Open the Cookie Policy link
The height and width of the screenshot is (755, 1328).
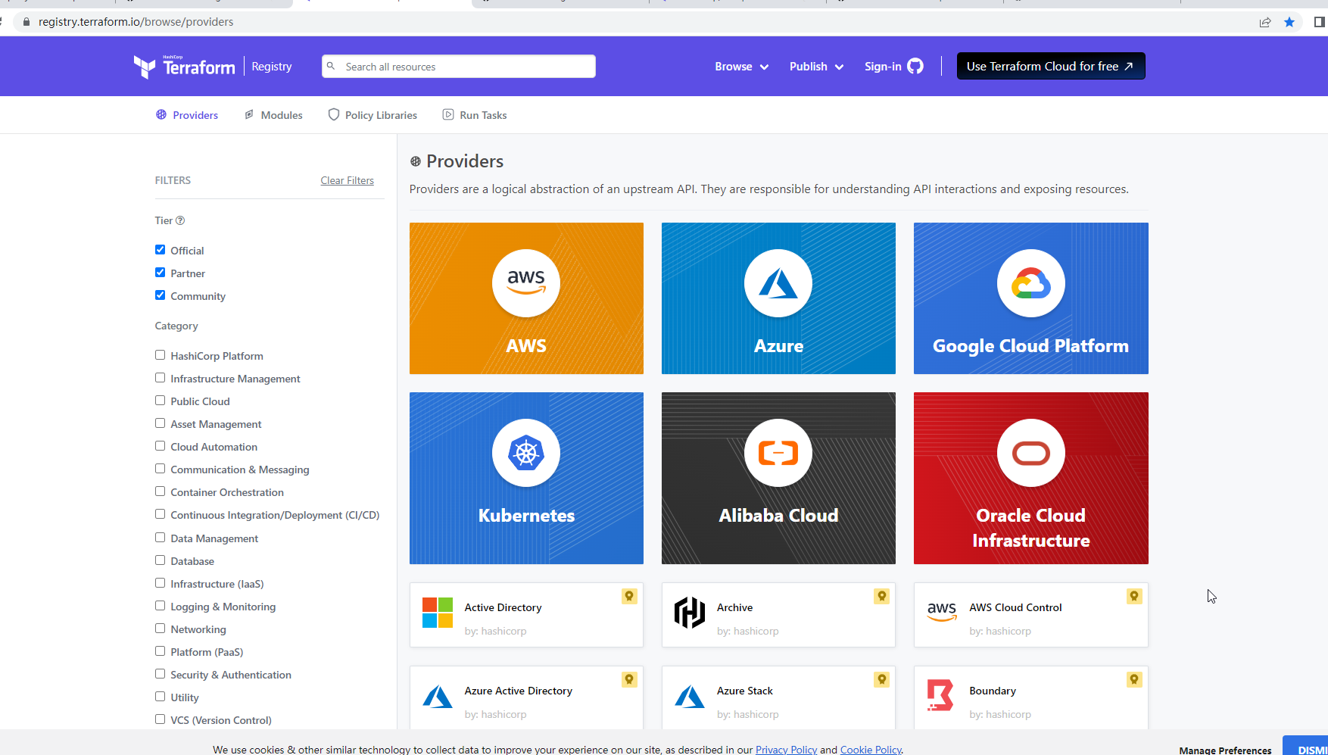tap(871, 750)
